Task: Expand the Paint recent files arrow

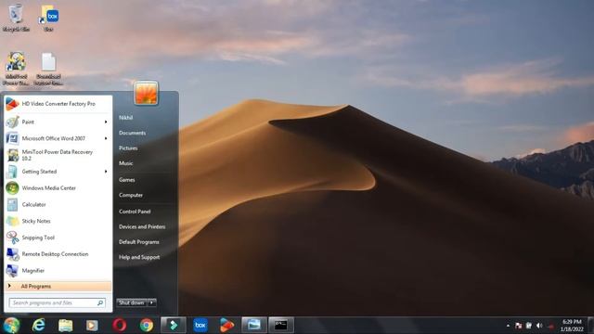Action: coord(106,122)
